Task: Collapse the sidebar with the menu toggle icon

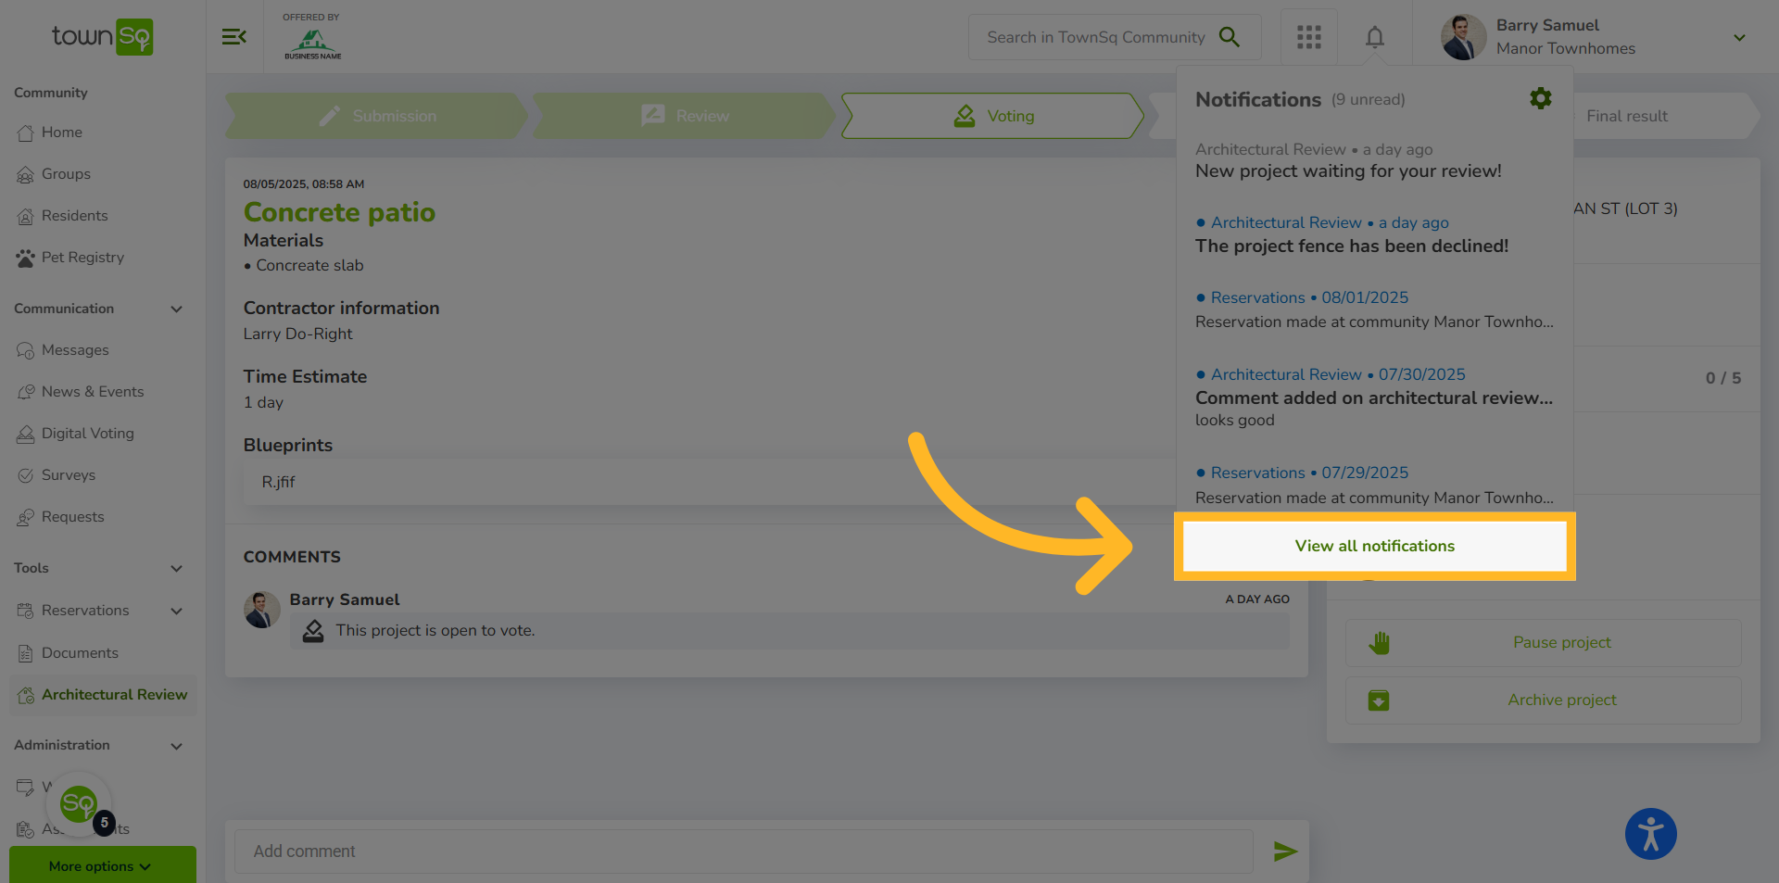Action: [233, 37]
